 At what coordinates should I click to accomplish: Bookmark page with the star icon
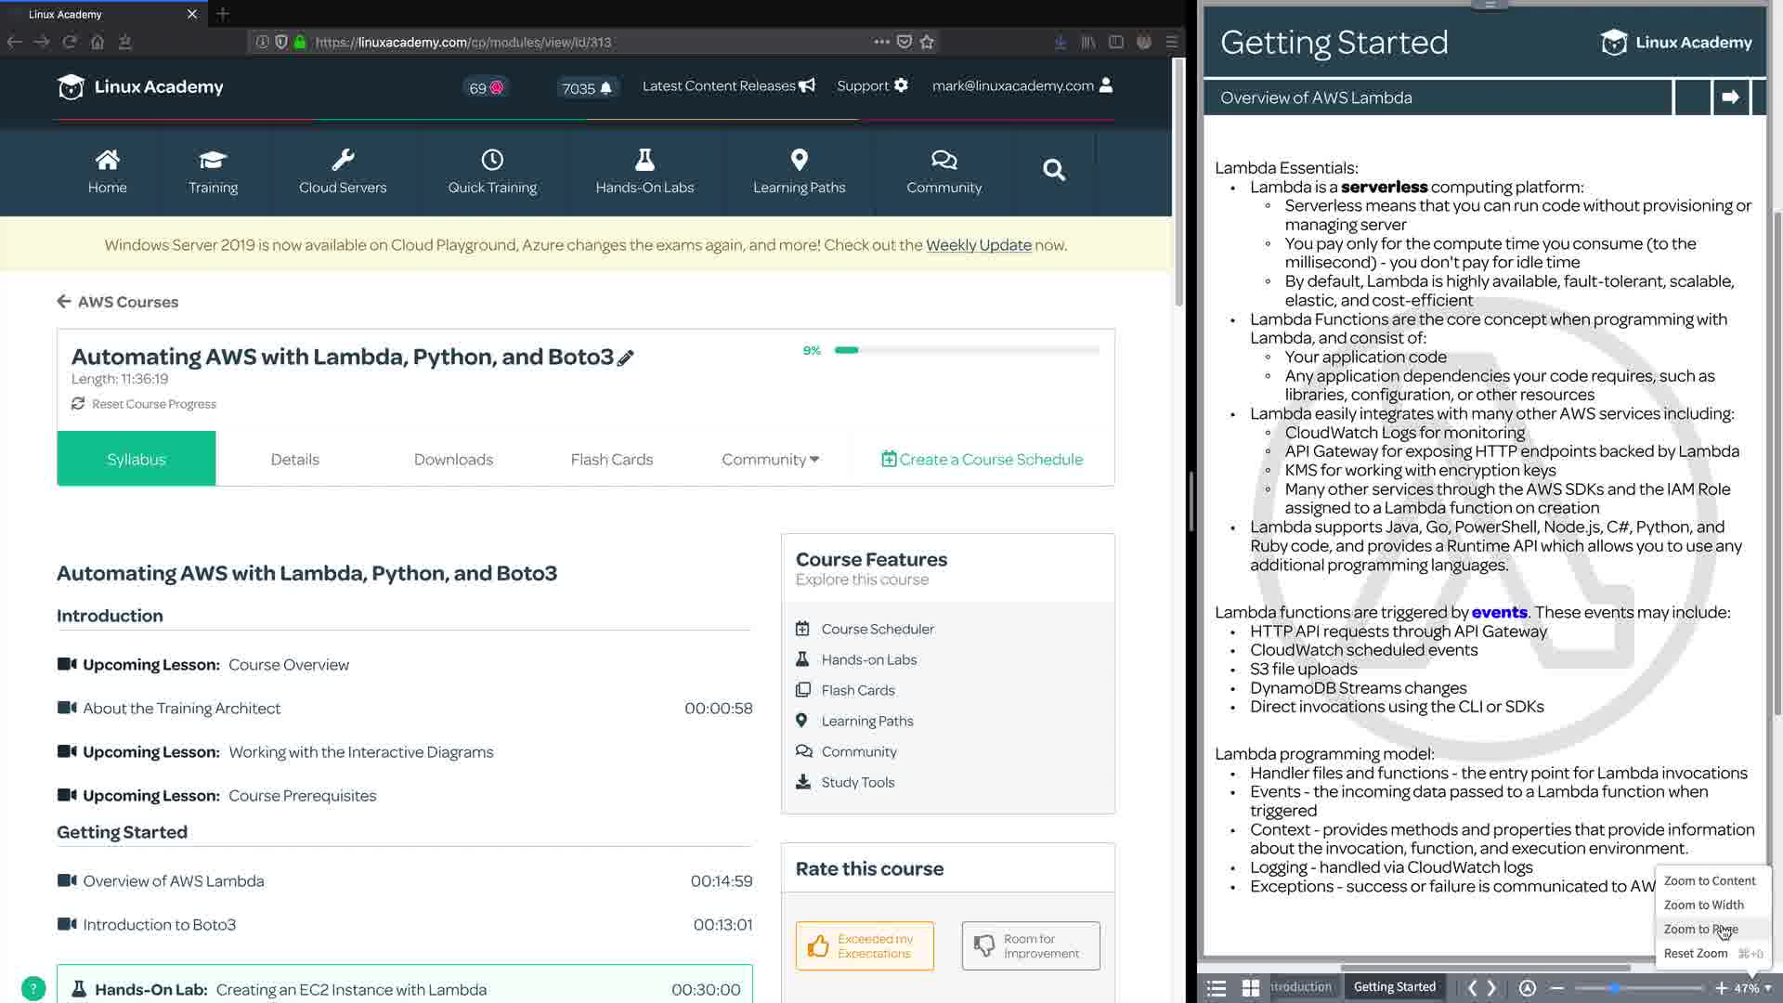pyautogui.click(x=927, y=42)
